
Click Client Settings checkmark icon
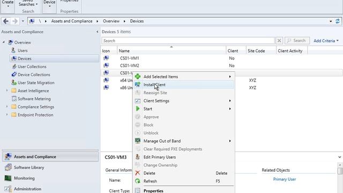click(x=138, y=101)
